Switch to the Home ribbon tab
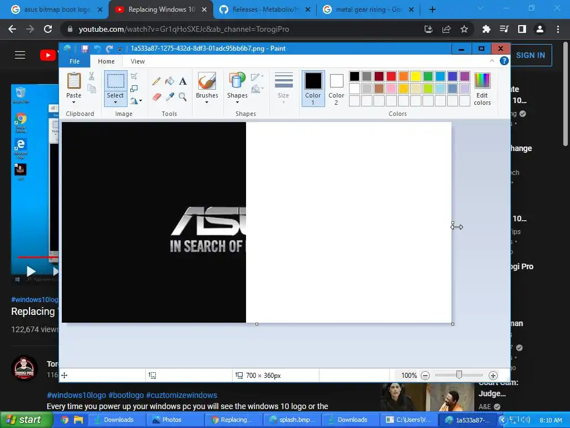 106,61
